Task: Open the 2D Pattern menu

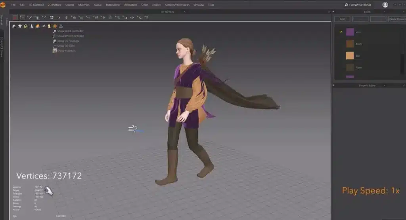Action: pos(54,5)
